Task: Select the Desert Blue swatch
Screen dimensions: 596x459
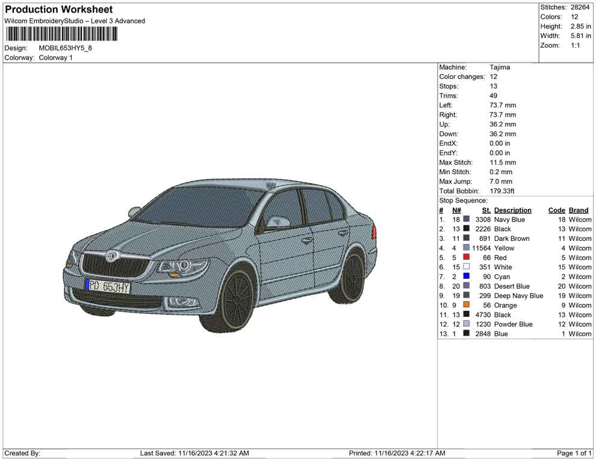Action: tap(467, 286)
